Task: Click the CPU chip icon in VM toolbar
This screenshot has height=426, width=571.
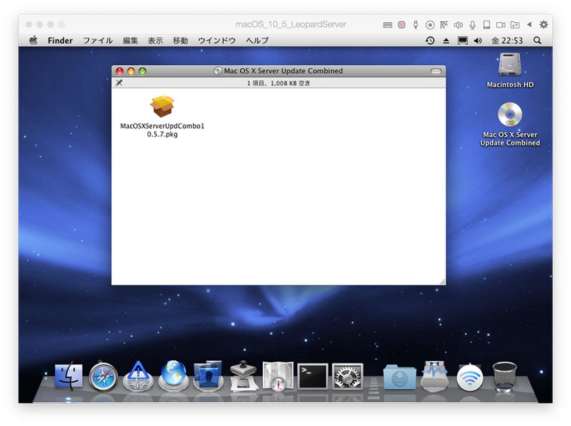Action: 401,25
